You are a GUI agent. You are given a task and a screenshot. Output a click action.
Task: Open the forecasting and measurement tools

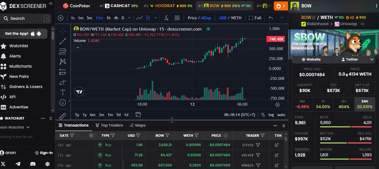(63, 72)
